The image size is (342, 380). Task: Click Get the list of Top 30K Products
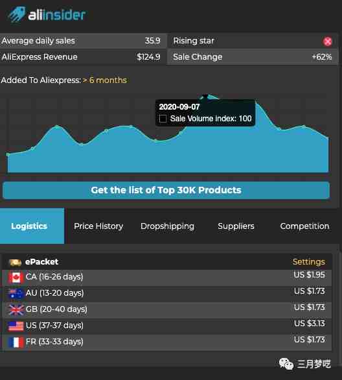166,190
